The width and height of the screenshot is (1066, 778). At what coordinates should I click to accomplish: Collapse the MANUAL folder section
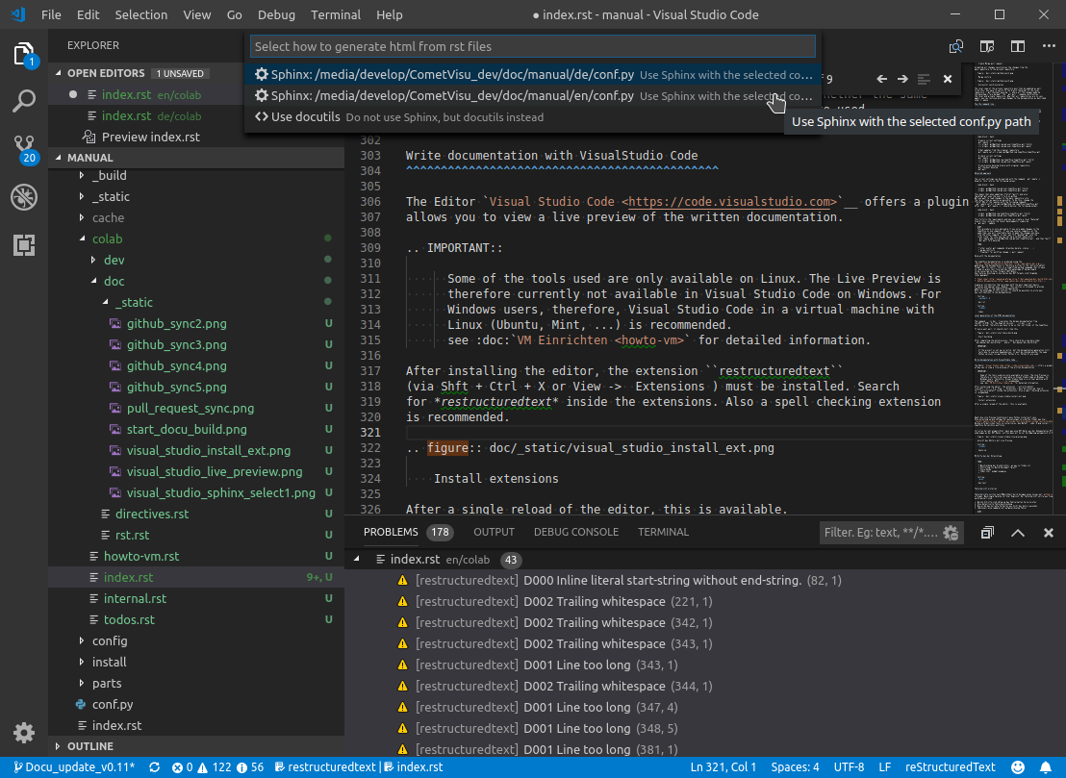click(x=59, y=157)
